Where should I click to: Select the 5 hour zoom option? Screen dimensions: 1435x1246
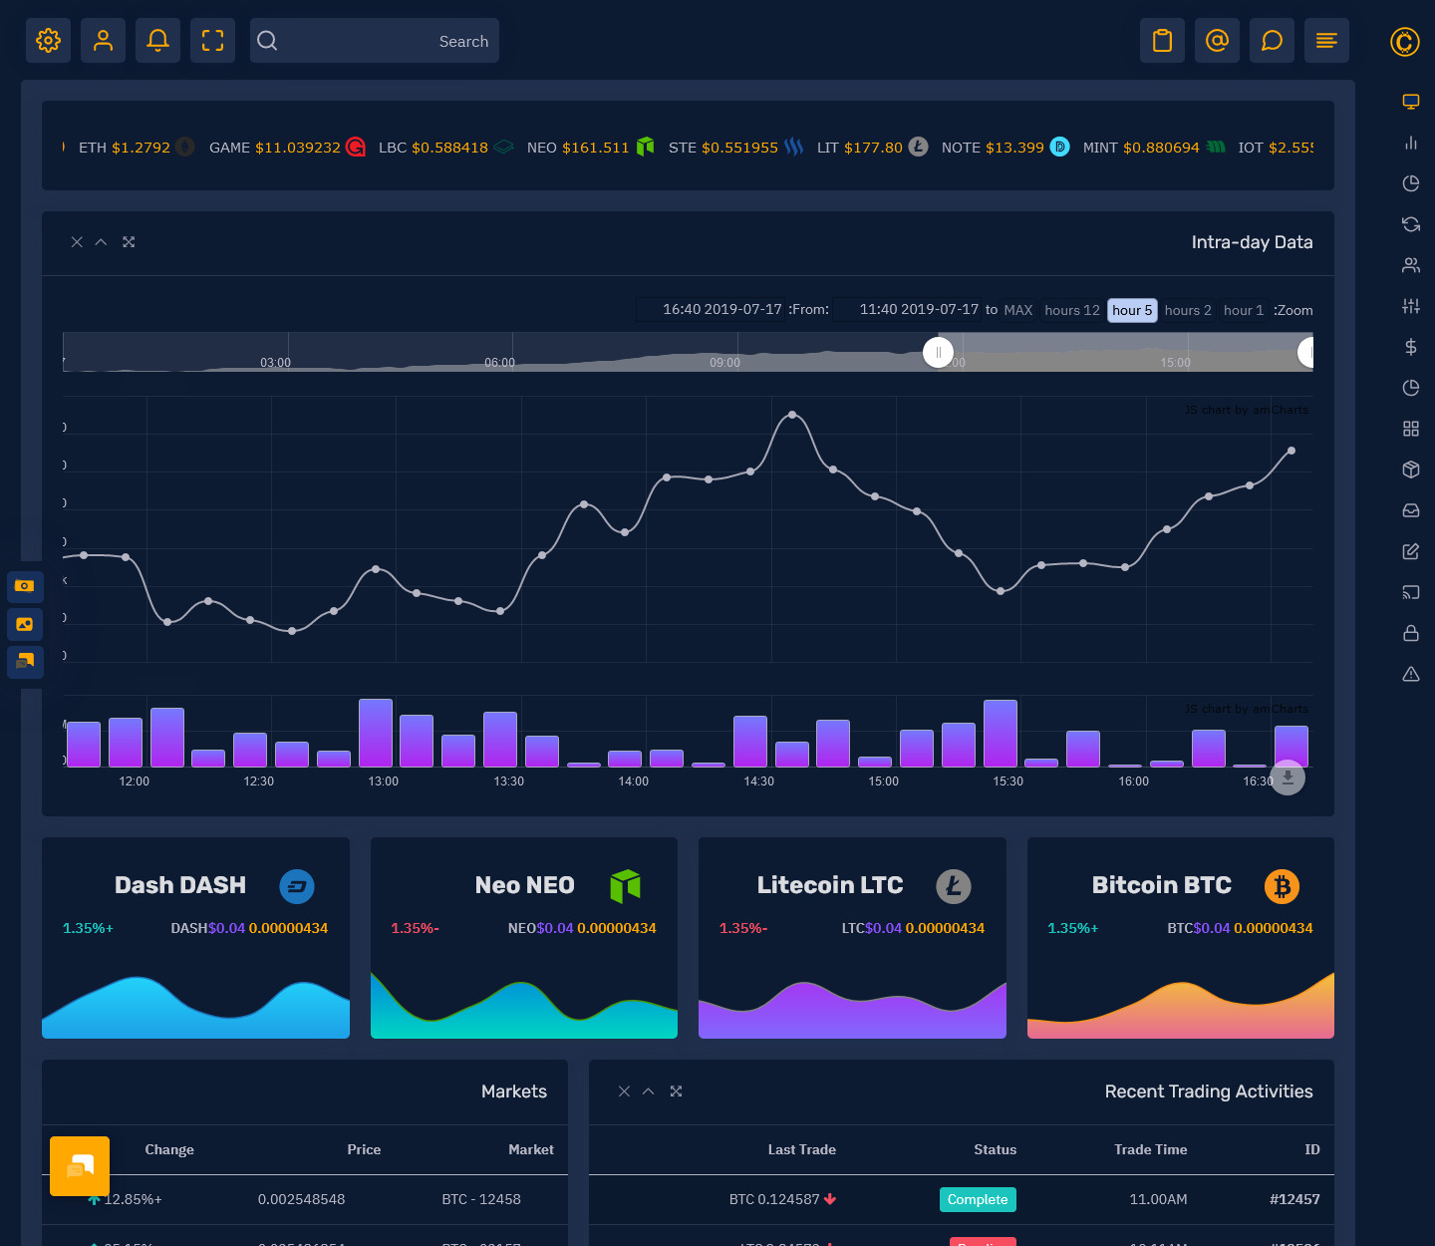[x=1132, y=310]
